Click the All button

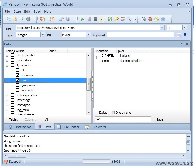click(47, 119)
